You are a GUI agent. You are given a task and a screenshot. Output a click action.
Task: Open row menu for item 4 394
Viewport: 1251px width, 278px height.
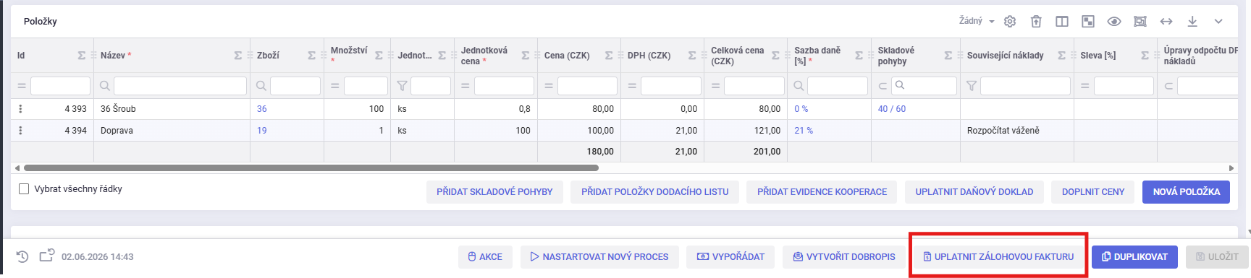pyautogui.click(x=20, y=131)
